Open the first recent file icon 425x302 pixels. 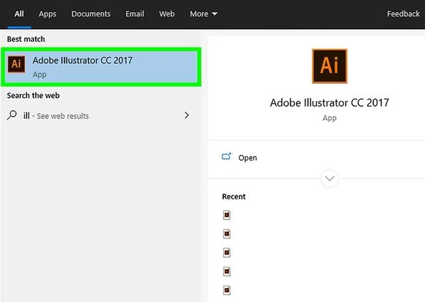[x=227, y=215]
